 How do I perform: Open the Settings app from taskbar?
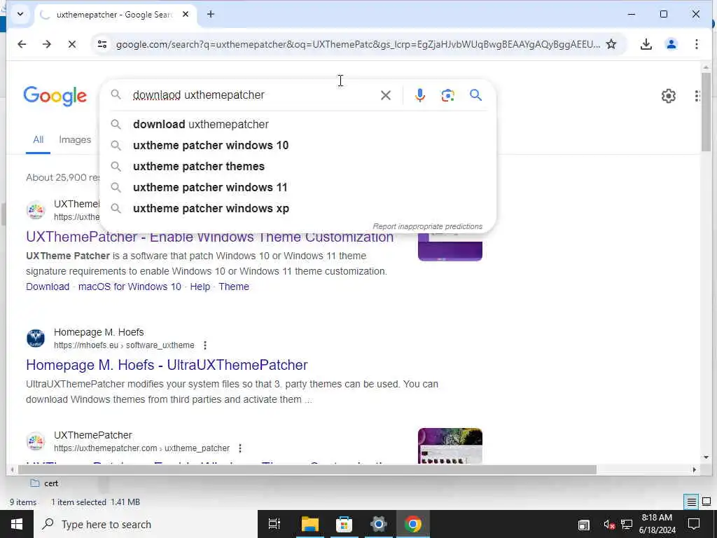[x=378, y=524]
